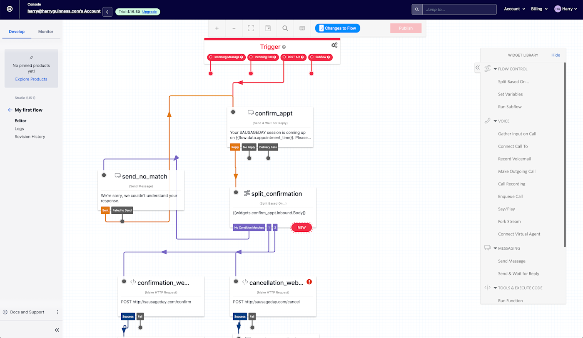Click the pin icon in sidebar
Image resolution: width=583 pixels, height=338 pixels.
pos(31,58)
